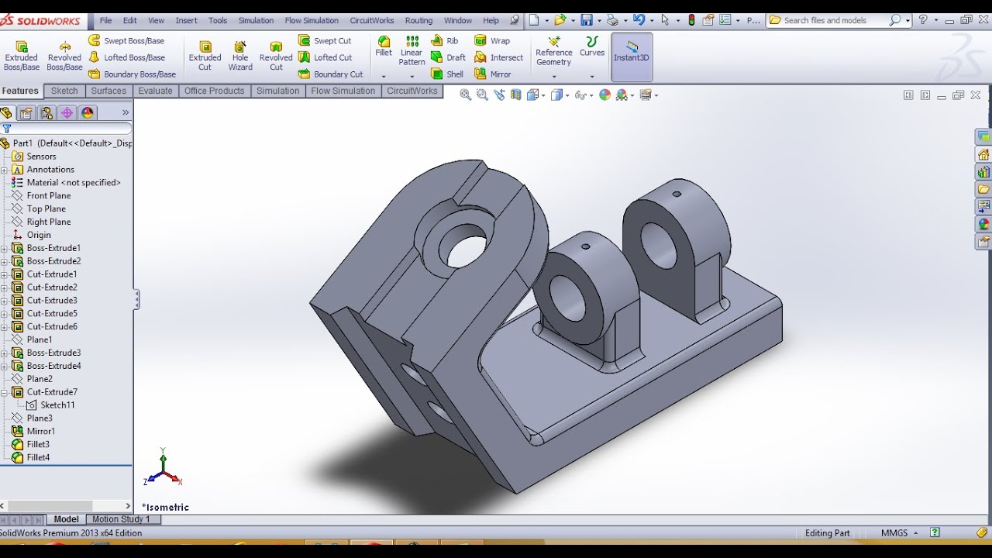Open the Flow Simulation menu
The height and width of the screenshot is (558, 992).
click(312, 20)
